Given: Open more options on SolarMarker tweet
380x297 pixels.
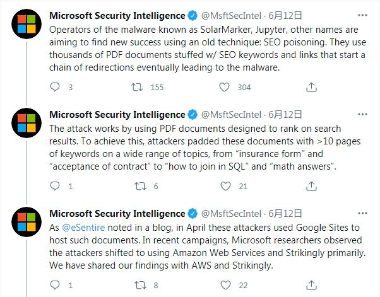Looking at the screenshot, I should 362,16.
